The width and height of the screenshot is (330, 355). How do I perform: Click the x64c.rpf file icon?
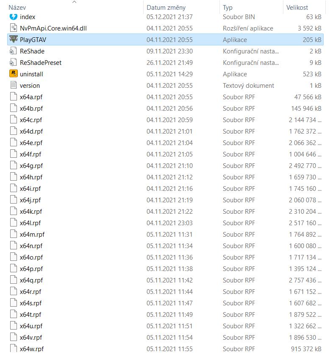coord(14,120)
